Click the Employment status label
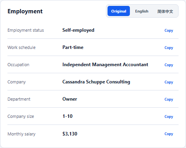Screen dimensions: 186x148 click(x=26, y=30)
